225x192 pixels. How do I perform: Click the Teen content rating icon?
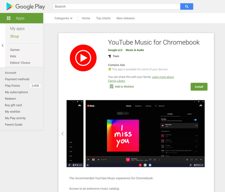click(x=109, y=56)
